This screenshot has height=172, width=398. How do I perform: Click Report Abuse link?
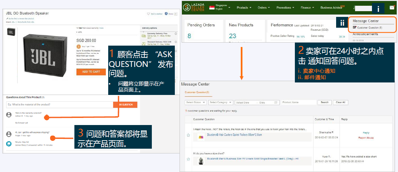366,138
